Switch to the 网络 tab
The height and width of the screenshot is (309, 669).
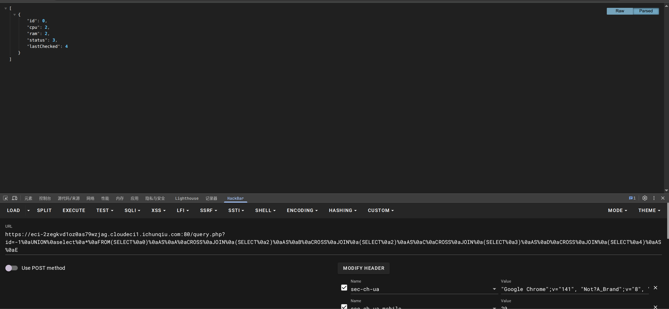coord(90,198)
